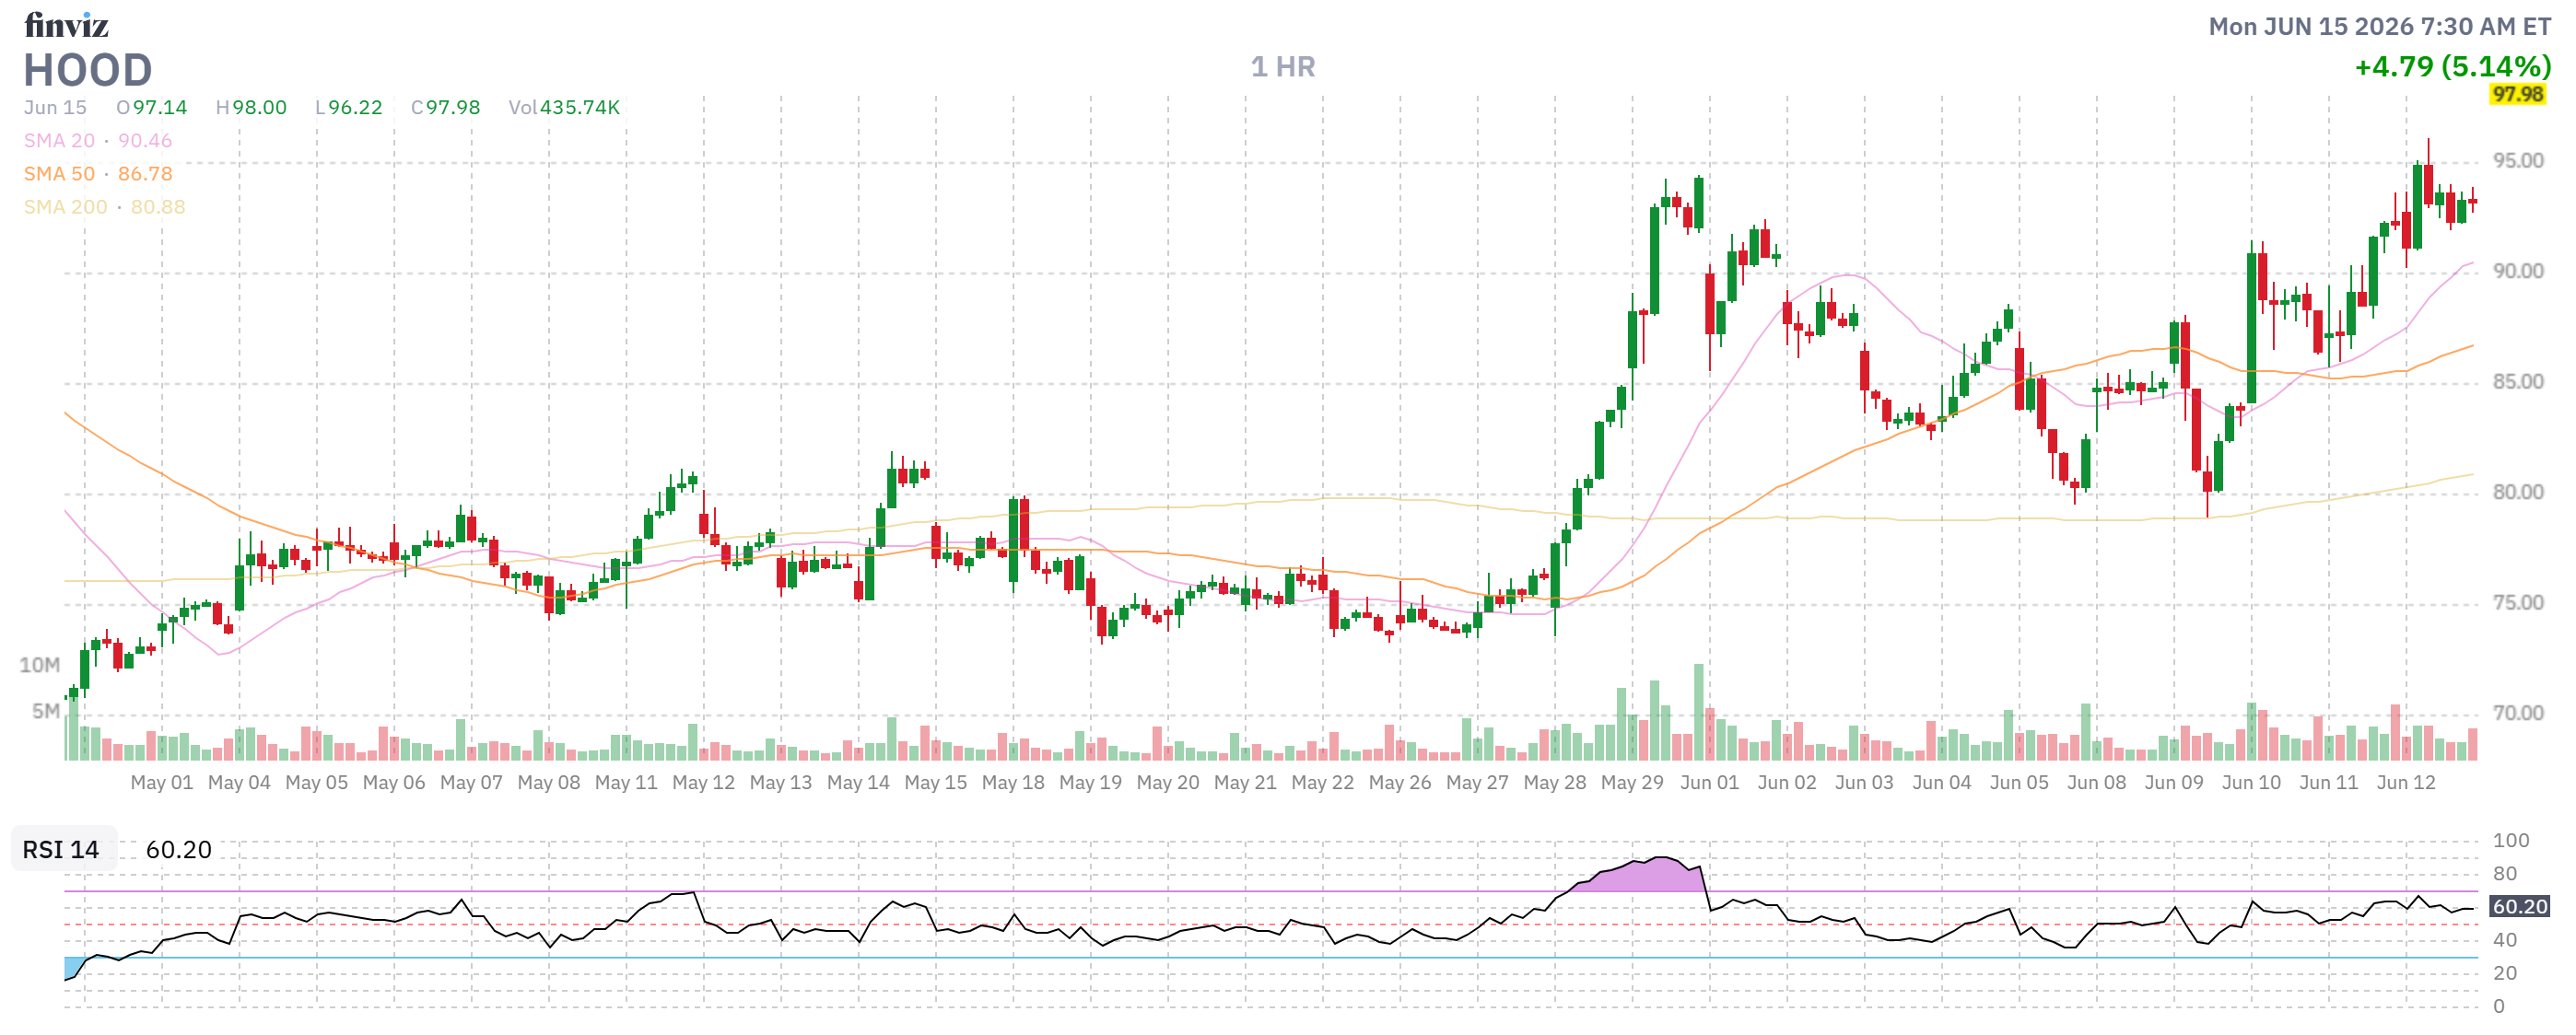Click the 85.00 price axis label
The width and height of the screenshot is (2576, 1035).
[x=2518, y=381]
